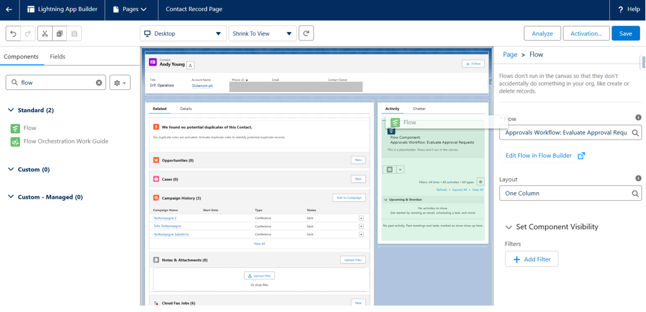646x312 pixels.
Task: Click the cut scissors icon
Action: click(44, 33)
